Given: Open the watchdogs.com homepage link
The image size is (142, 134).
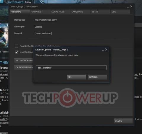Looking at the screenshot, I should 46,20.
